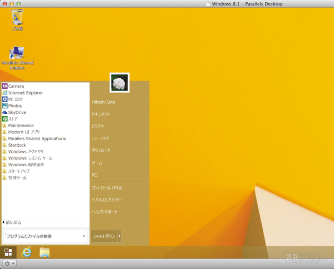Open PC in the Start menu
This screenshot has width=334, height=269.
[x=95, y=175]
